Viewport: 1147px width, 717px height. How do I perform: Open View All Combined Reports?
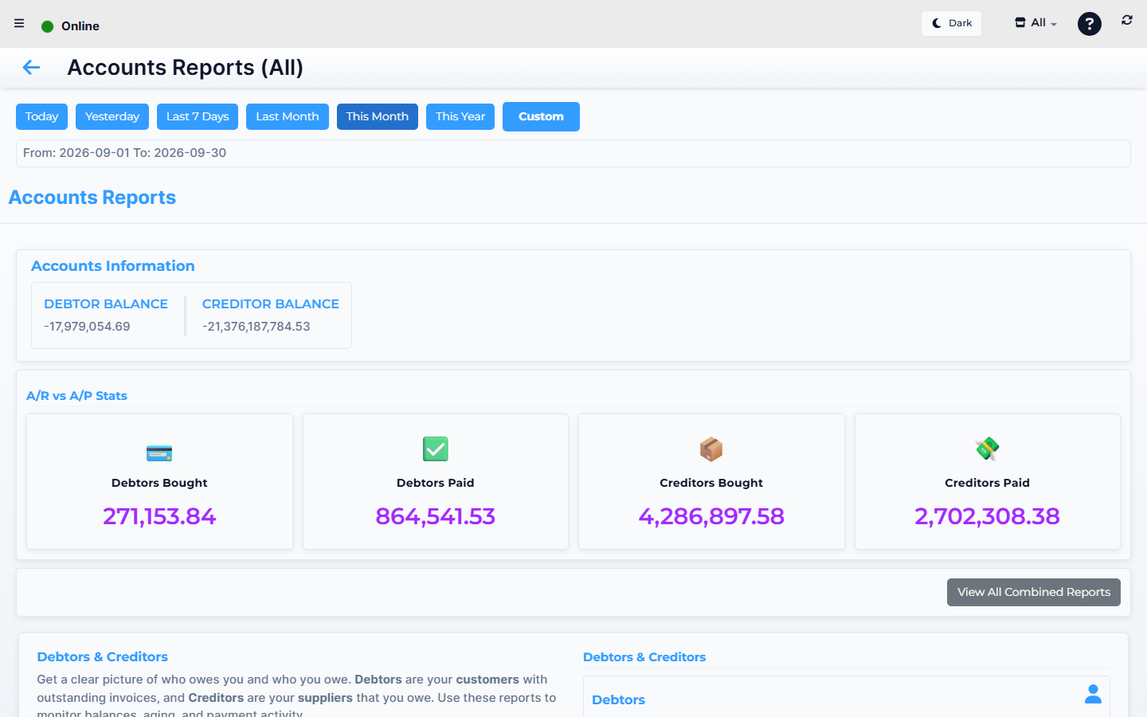point(1034,592)
